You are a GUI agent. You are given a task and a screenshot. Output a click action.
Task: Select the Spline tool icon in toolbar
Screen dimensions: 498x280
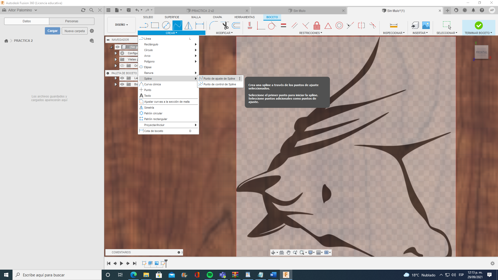coord(177,25)
